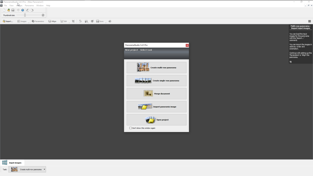This screenshot has height=176, width=313.
Task: Click the help panel title Multi-row panorama
Action: point(301,27)
